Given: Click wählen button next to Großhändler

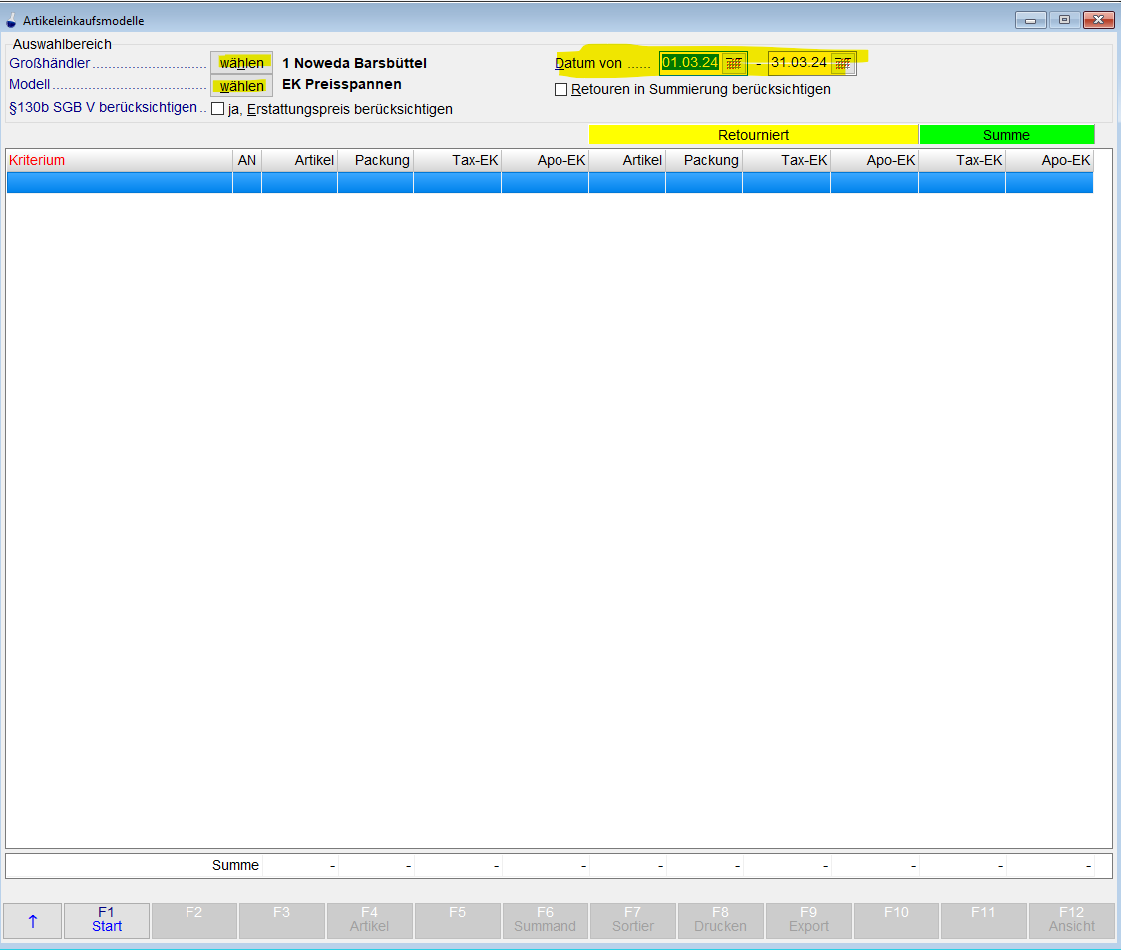Looking at the screenshot, I should pyautogui.click(x=241, y=63).
